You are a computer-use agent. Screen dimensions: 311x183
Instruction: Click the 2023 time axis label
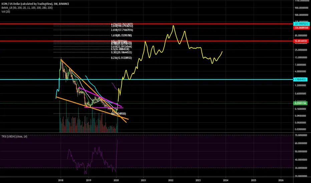point(198,180)
